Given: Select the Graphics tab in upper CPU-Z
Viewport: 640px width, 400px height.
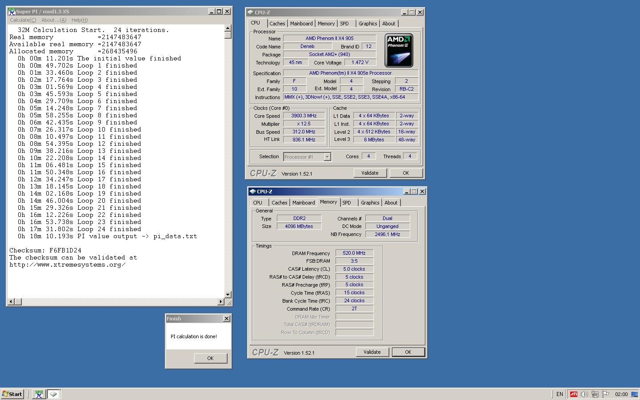Looking at the screenshot, I should [368, 24].
